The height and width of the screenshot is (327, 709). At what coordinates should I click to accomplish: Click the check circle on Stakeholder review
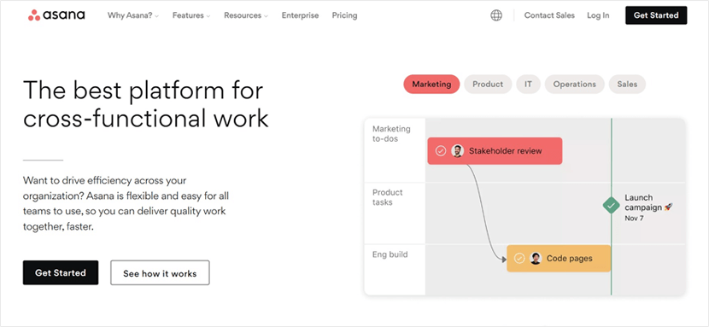(441, 151)
